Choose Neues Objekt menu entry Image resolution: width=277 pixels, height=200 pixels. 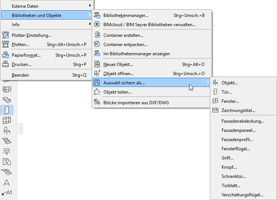click(x=152, y=64)
